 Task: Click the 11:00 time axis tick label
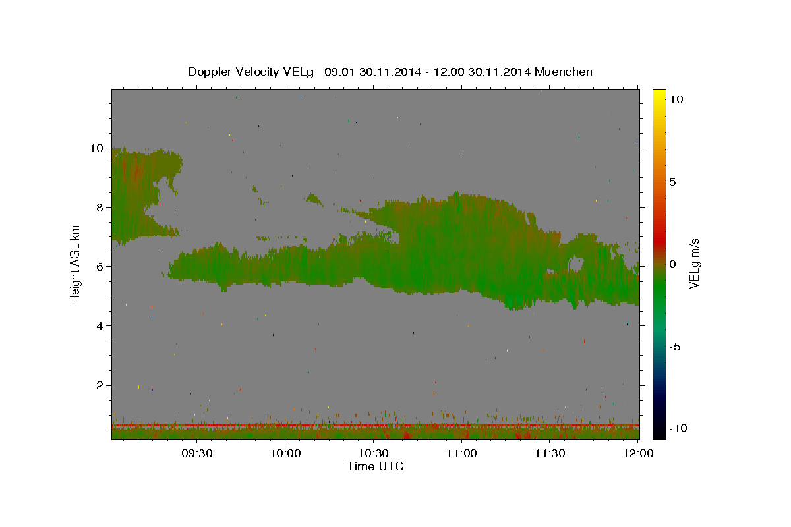click(x=461, y=454)
